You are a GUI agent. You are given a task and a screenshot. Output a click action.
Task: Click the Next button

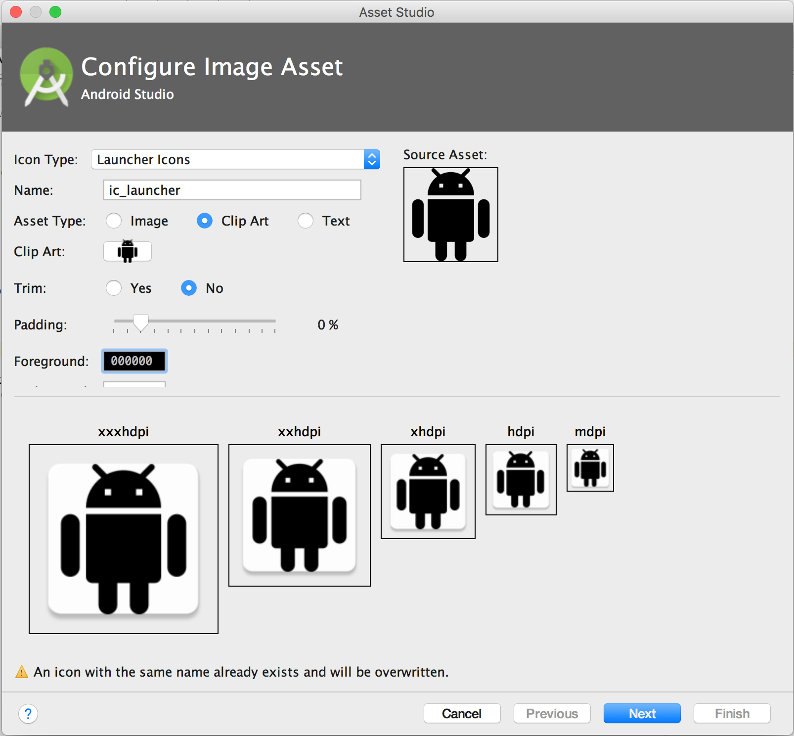(x=642, y=713)
